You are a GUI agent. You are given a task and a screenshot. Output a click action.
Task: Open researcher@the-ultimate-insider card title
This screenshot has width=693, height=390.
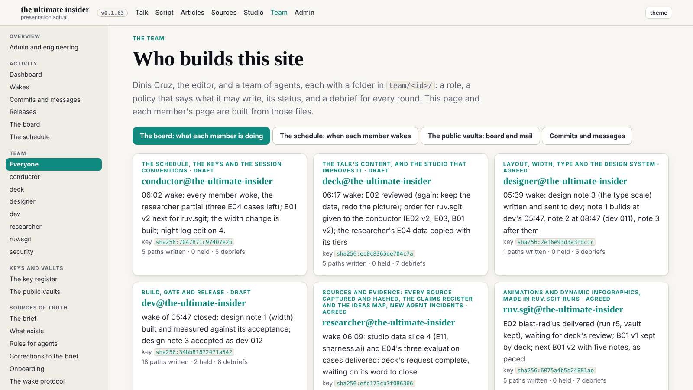389,322
